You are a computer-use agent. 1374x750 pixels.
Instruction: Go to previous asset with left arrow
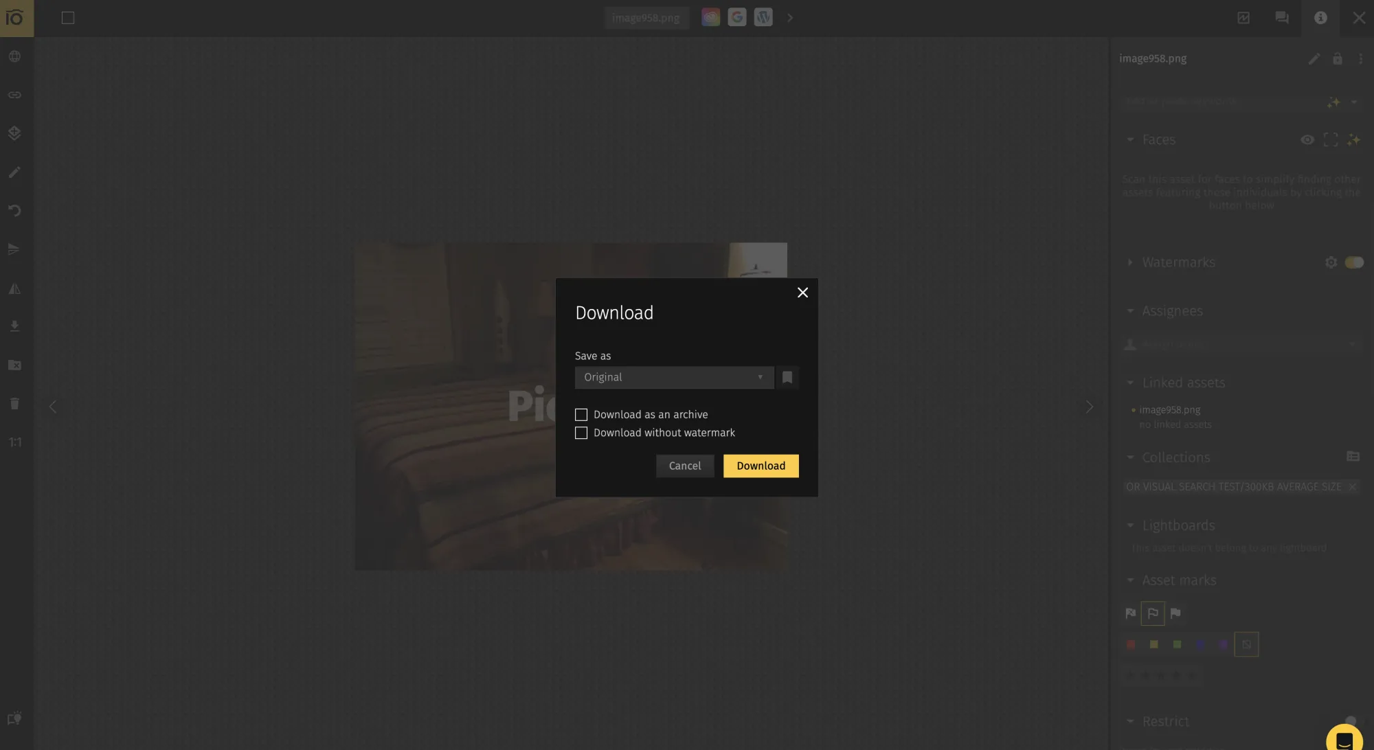click(53, 407)
